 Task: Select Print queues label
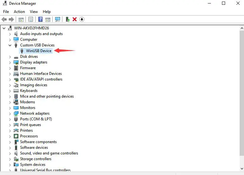31,125
